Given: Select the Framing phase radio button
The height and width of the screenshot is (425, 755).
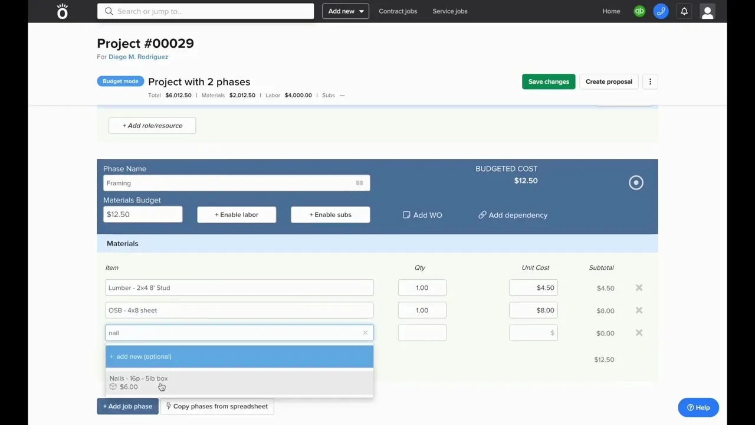Looking at the screenshot, I should [636, 182].
